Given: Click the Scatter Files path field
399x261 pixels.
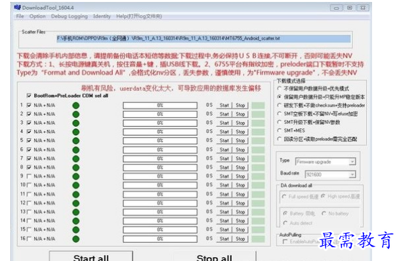Looking at the screenshot, I should pos(203,39).
